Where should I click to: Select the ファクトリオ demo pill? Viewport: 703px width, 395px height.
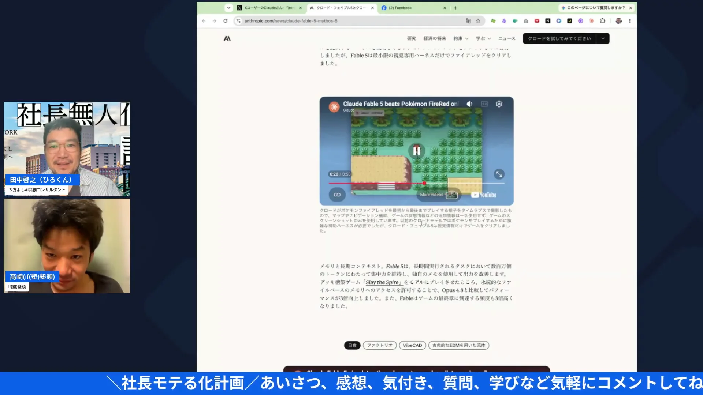coord(380,345)
